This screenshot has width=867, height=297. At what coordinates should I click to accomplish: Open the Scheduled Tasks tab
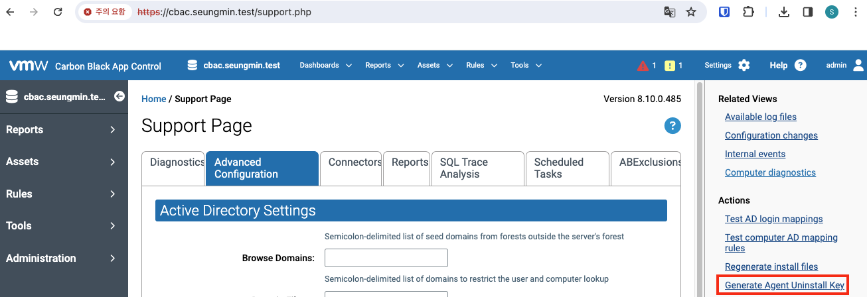(567, 168)
